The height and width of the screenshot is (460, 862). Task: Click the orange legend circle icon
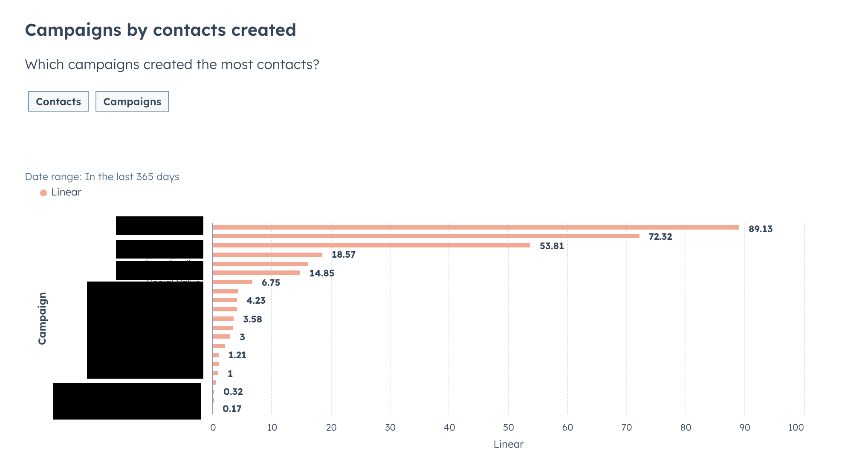pos(43,192)
